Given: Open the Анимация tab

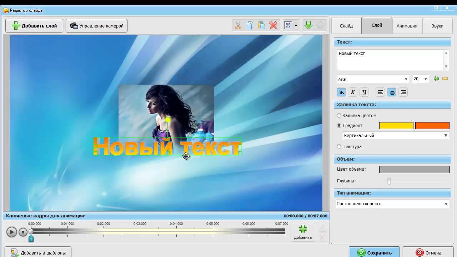Looking at the screenshot, I should 407,26.
